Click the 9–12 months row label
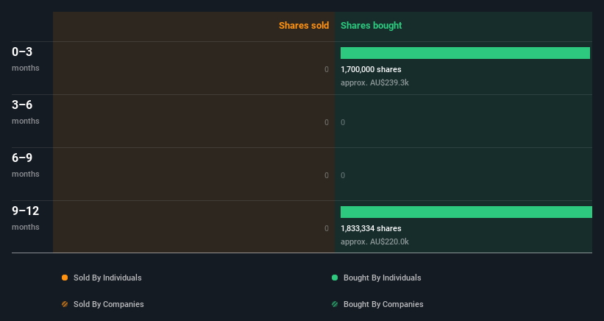 (26, 218)
